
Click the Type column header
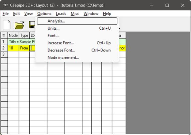[x=24, y=36]
